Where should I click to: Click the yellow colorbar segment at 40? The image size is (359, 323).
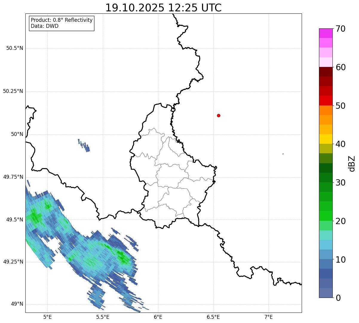point(326,139)
